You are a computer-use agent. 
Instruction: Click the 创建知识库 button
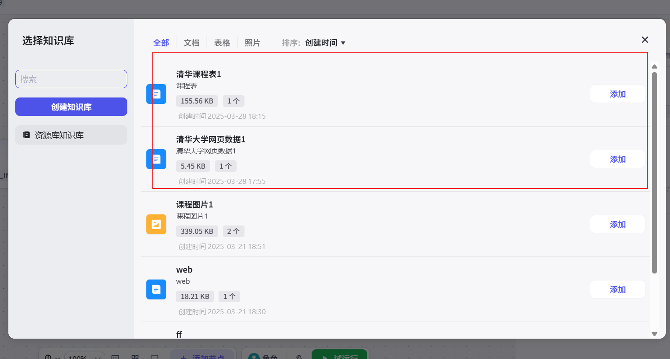click(x=71, y=107)
